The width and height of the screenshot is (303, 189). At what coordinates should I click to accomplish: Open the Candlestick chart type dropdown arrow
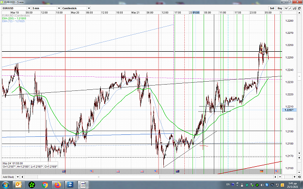click(x=89, y=8)
